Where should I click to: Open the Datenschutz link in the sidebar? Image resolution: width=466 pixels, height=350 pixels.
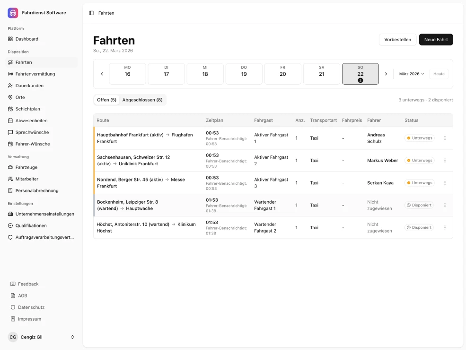(x=31, y=307)
